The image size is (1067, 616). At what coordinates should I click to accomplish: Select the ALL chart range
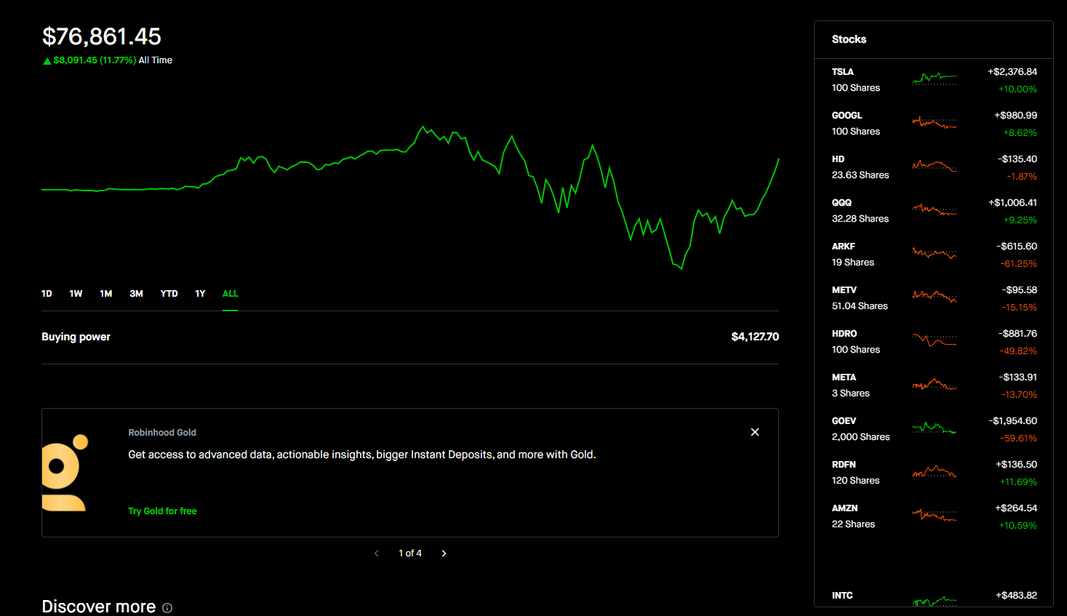pyautogui.click(x=230, y=294)
